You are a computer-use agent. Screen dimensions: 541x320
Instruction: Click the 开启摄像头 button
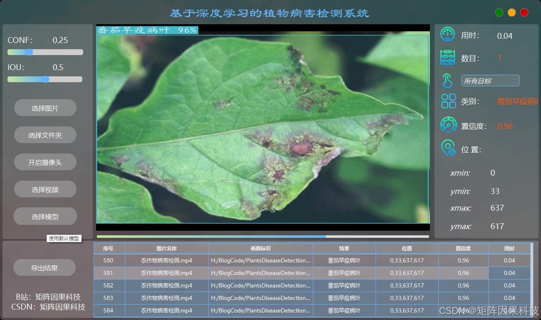click(x=45, y=162)
